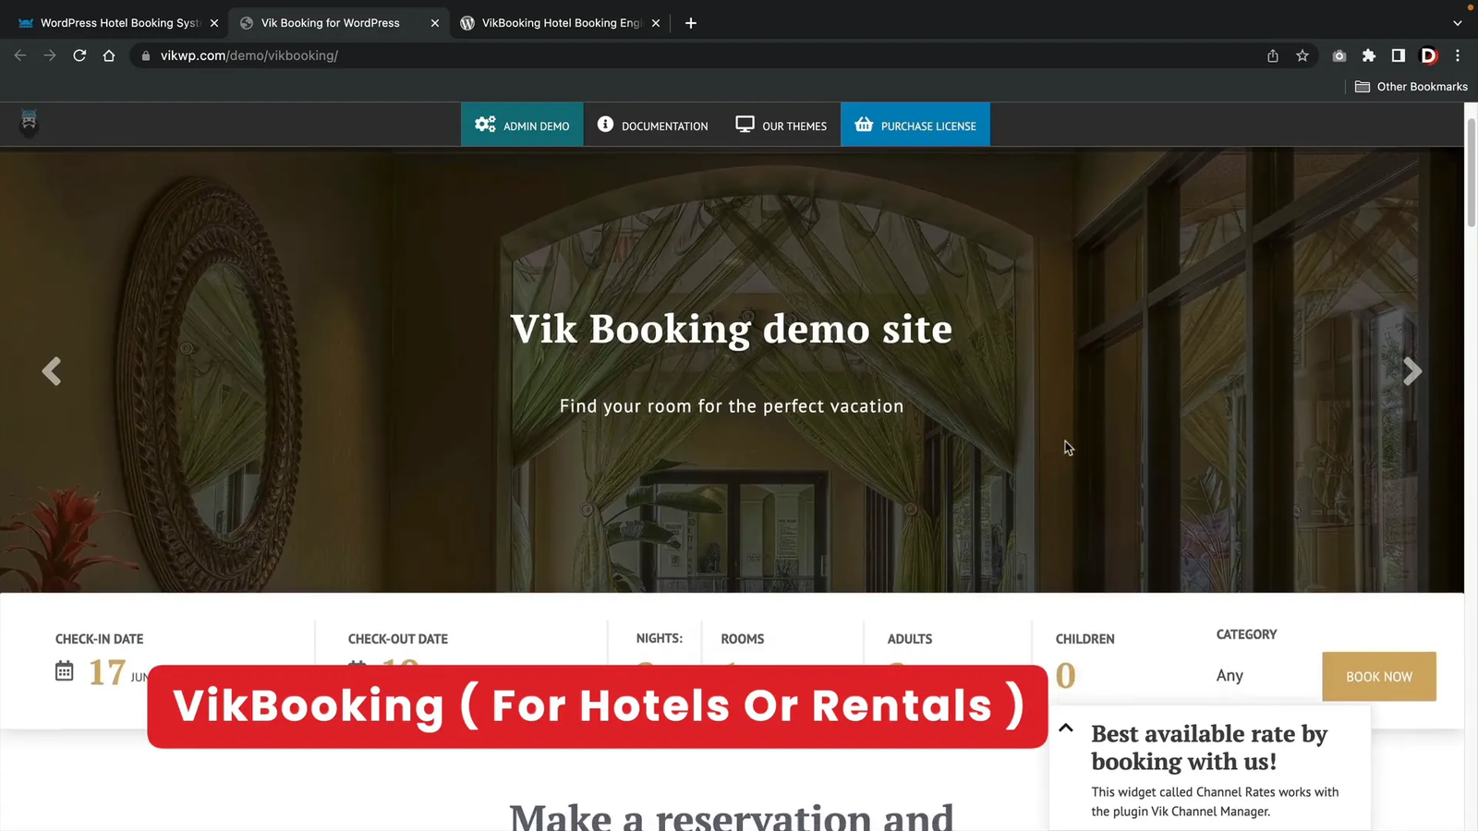1478x831 pixels.
Task: Click the 'Best available rate by booking with us!' heading
Action: coord(1209,747)
